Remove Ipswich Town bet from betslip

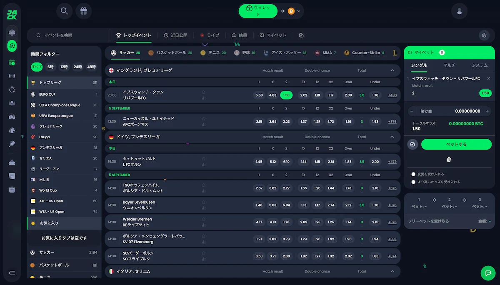point(489,78)
